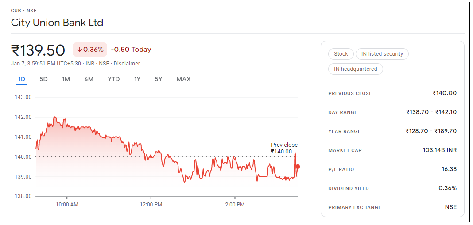Select the 1D chart range tab

(x=22, y=79)
